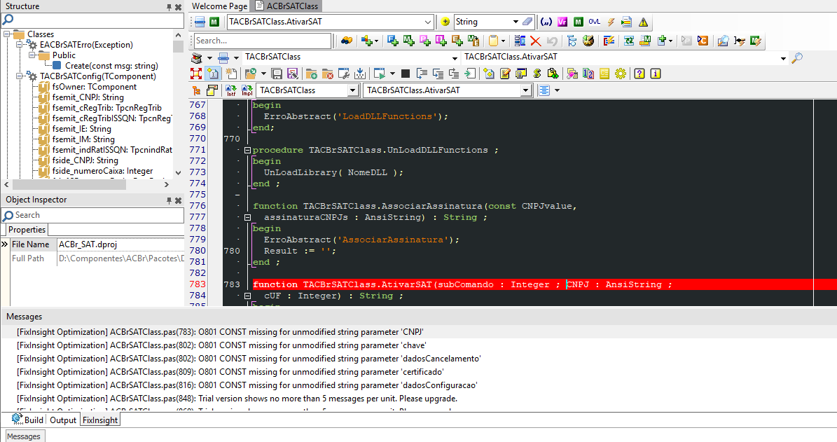Click the yellow gear options icon
Viewport: 837px width, 442px height.
(x=621, y=74)
